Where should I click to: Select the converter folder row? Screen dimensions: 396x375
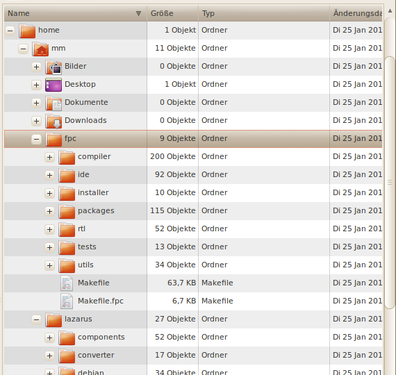(x=193, y=356)
